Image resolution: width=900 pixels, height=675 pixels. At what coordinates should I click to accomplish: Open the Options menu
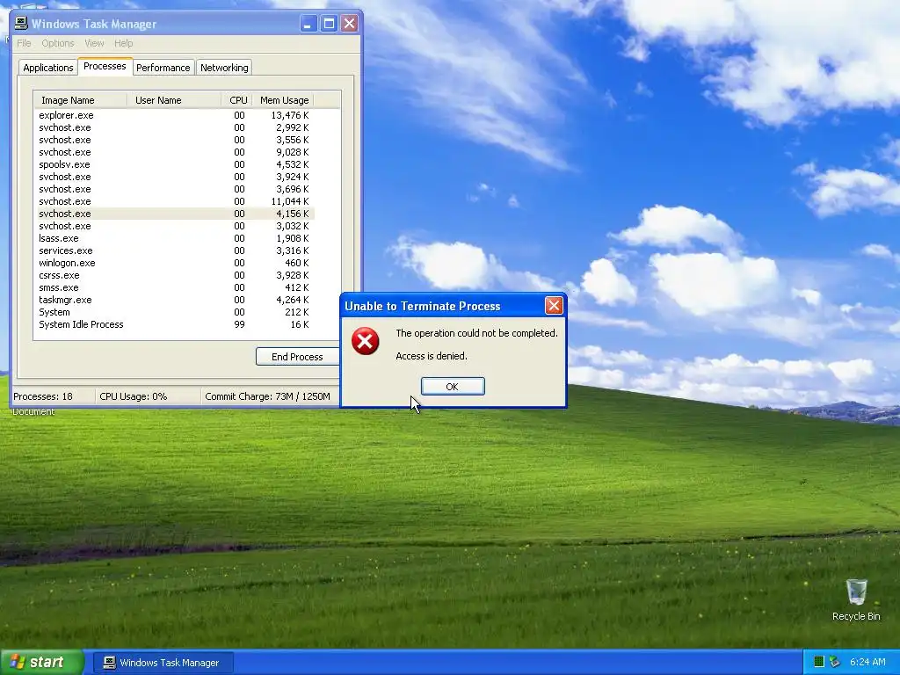click(57, 43)
